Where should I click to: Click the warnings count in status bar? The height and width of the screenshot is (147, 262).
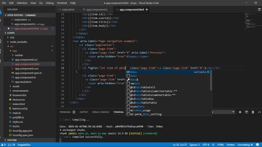click(3, 145)
